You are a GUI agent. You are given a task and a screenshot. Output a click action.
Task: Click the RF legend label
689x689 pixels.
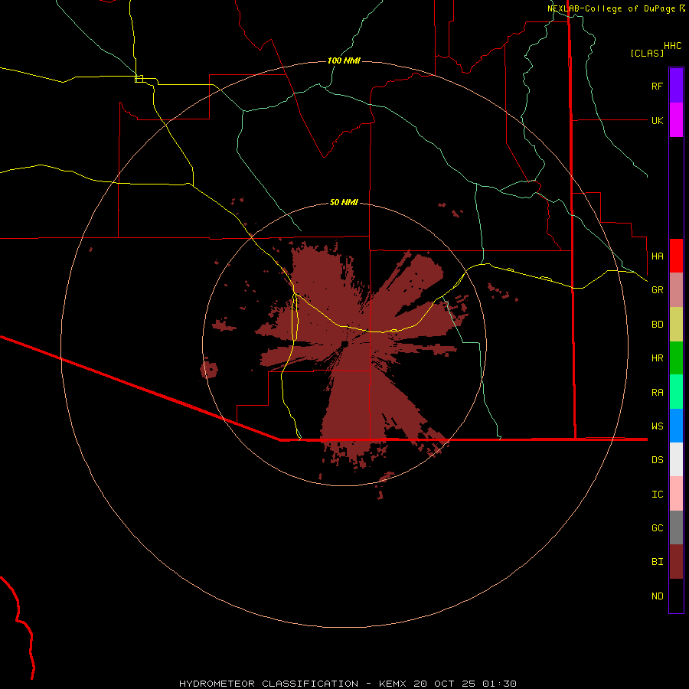coord(657,86)
